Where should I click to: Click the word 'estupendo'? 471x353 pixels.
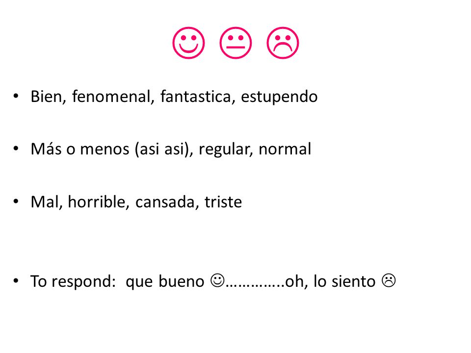coord(279,97)
